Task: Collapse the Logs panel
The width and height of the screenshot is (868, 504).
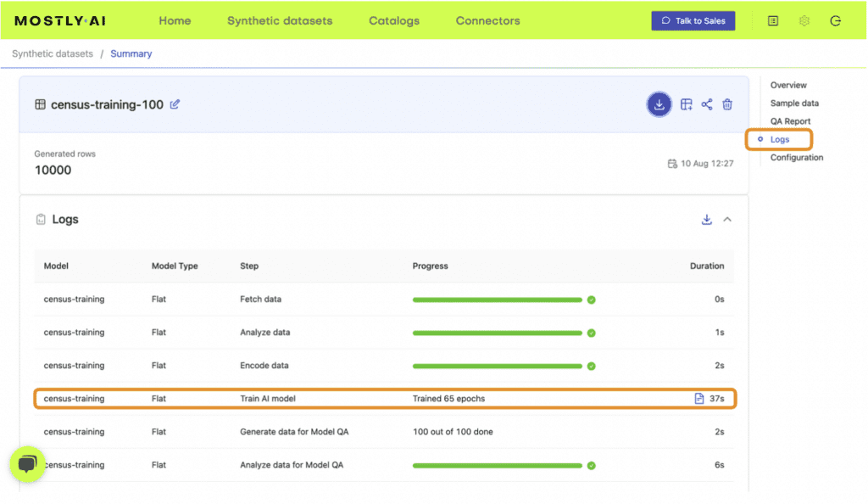Action: [727, 219]
